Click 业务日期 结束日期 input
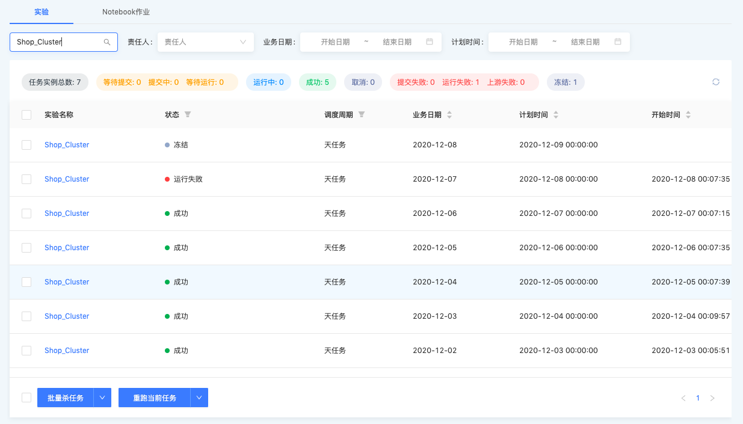Screen dimensions: 743x424 point(397,42)
